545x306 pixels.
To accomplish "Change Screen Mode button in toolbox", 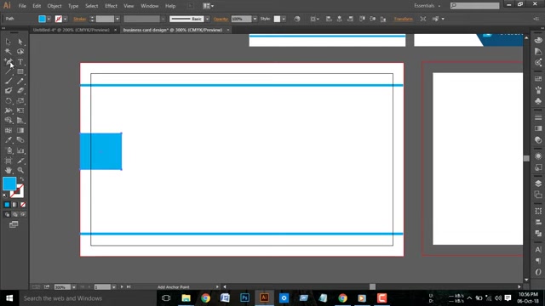I will [x=14, y=224].
